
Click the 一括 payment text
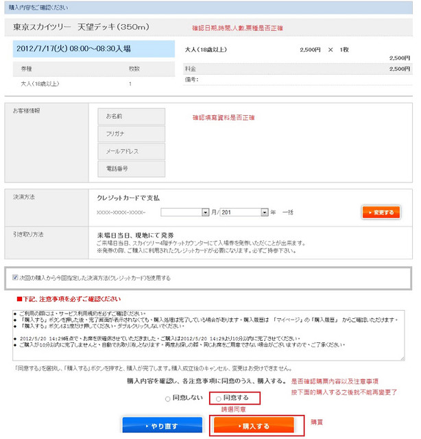[x=288, y=212]
